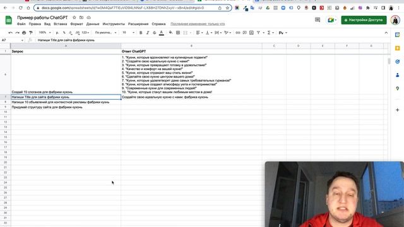Open the zoom 100% dropdown

[x=45, y=33]
